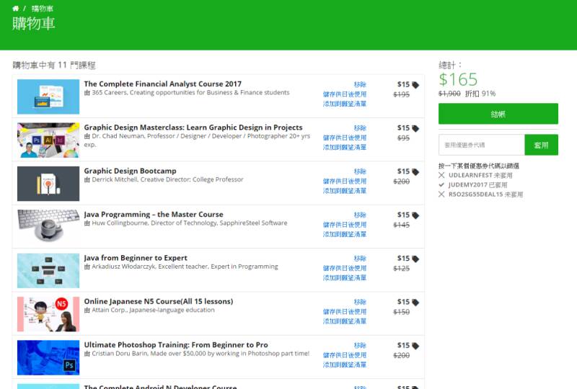Viewport: 577px width, 389px height.
Task: Add Financial Analyst Course to wishlist
Action: click(x=345, y=104)
